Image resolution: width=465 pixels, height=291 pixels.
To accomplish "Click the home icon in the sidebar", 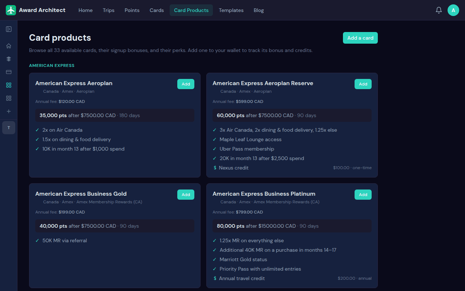I will pos(9,46).
